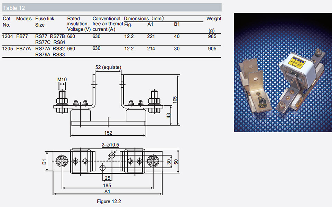Click the A1 value "221"

[151, 36]
